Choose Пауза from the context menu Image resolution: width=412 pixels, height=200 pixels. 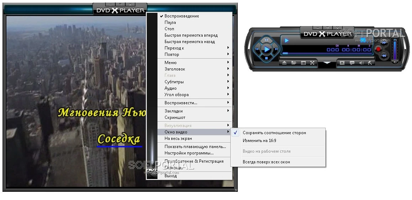(170, 22)
